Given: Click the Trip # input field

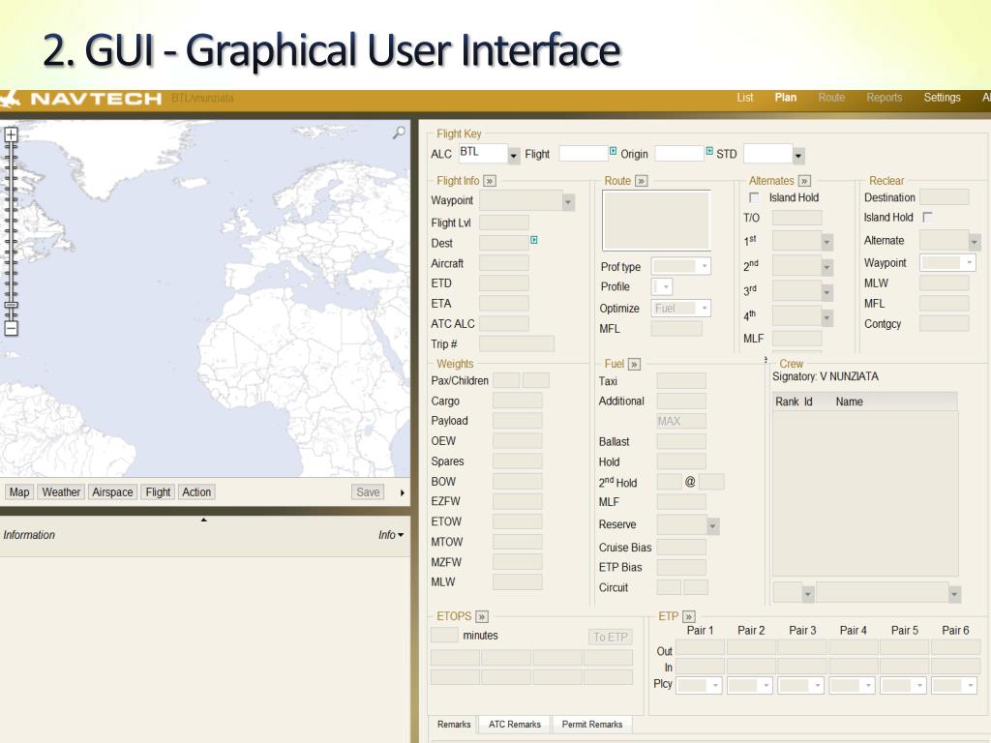Looking at the screenshot, I should click(x=517, y=343).
